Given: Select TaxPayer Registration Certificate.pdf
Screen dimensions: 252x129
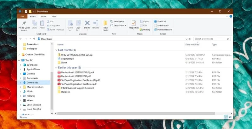Looking at the screenshot, I should [x=79, y=84].
